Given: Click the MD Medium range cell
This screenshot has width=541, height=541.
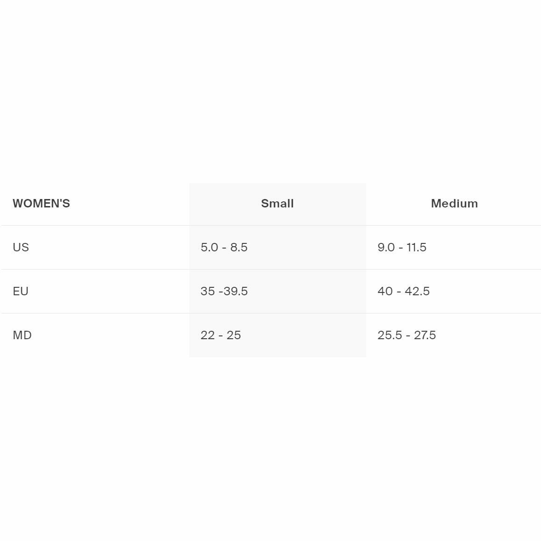Looking at the screenshot, I should click(406, 335).
